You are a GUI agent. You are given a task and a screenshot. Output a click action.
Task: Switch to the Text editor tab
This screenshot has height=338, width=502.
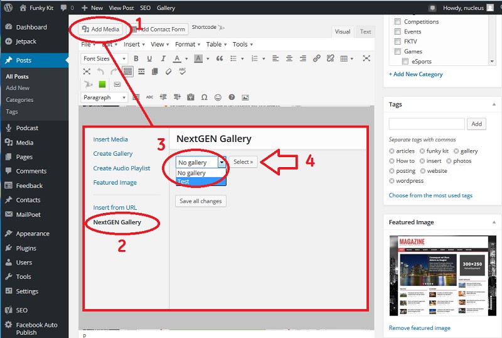click(x=365, y=31)
